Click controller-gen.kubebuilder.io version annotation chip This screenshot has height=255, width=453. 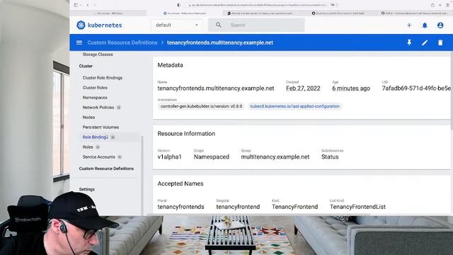point(201,106)
